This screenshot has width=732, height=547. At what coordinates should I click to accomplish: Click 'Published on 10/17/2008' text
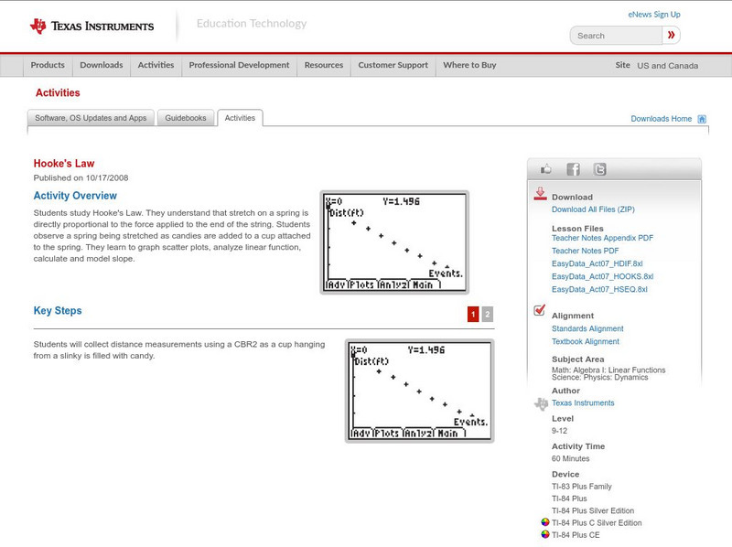tap(81, 177)
